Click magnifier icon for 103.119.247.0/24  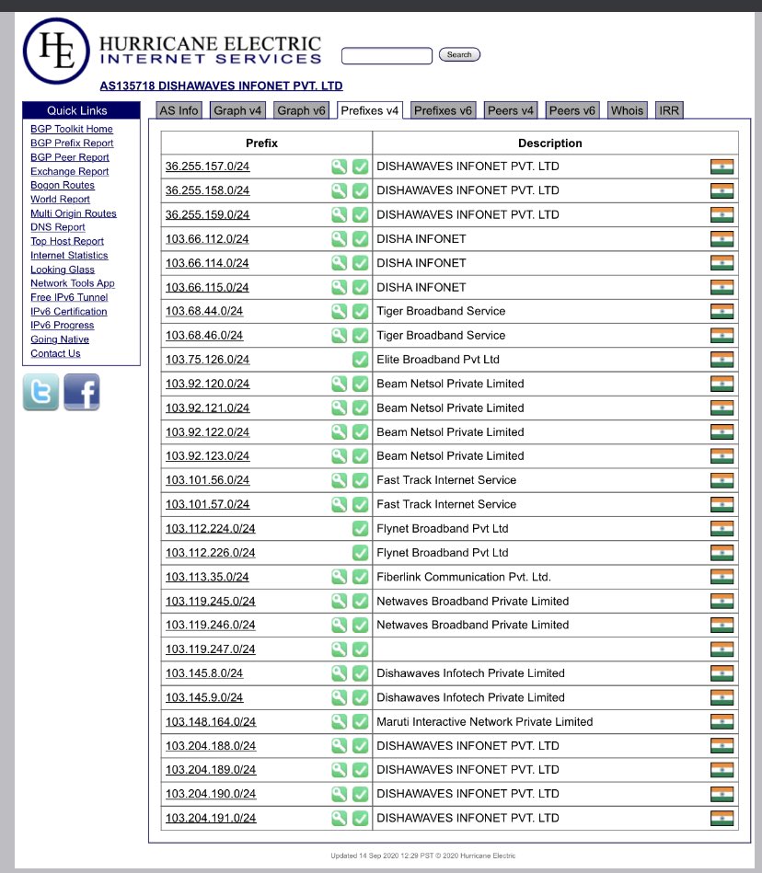340,649
